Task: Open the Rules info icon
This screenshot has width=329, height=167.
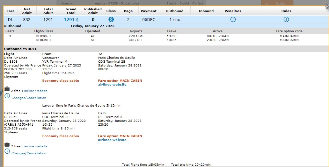Action: [x=286, y=20]
